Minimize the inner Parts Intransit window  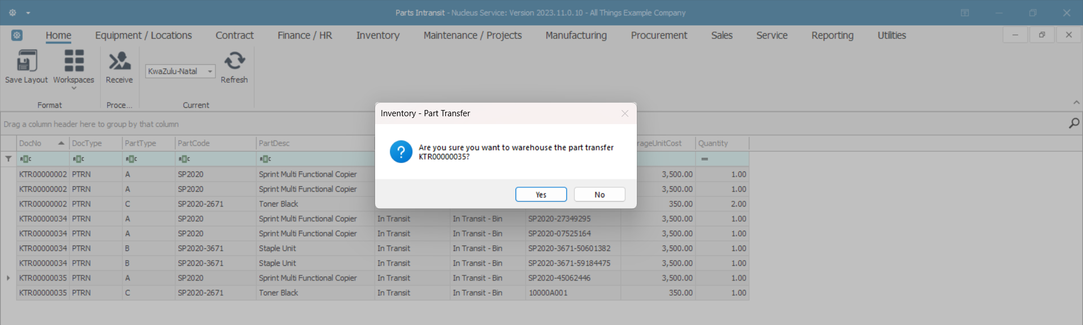point(1015,35)
